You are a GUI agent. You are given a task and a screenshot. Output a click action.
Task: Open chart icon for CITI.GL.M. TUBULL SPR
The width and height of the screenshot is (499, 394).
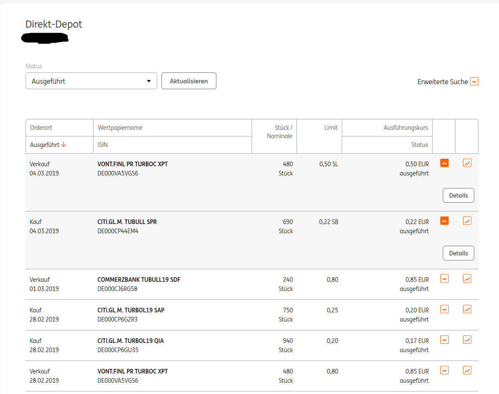pos(467,221)
